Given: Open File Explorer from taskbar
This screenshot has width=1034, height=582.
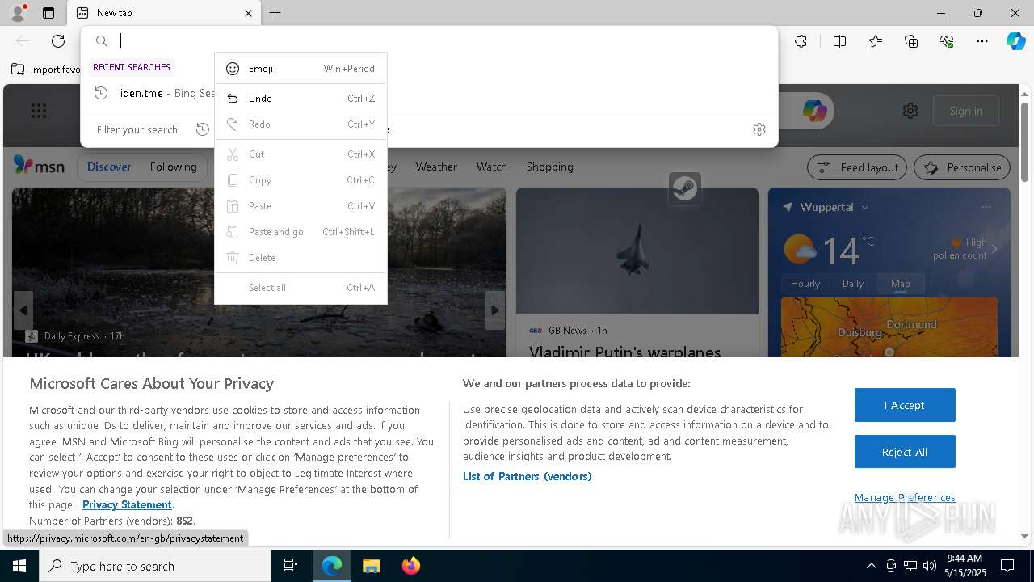Looking at the screenshot, I should [x=371, y=566].
